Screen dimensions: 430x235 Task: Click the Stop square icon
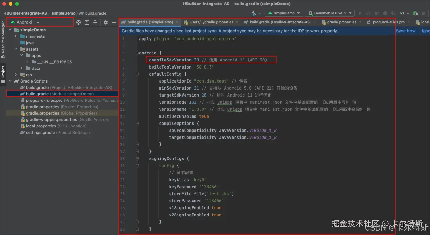(x=423, y=13)
